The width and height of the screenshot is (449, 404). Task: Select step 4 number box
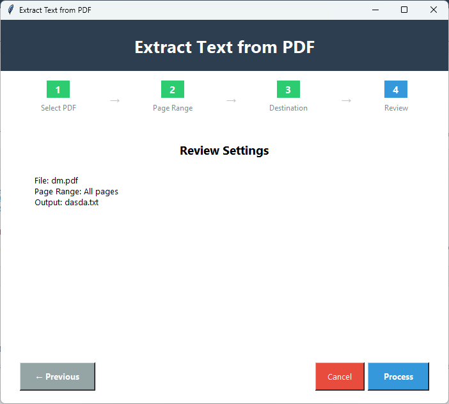(396, 89)
